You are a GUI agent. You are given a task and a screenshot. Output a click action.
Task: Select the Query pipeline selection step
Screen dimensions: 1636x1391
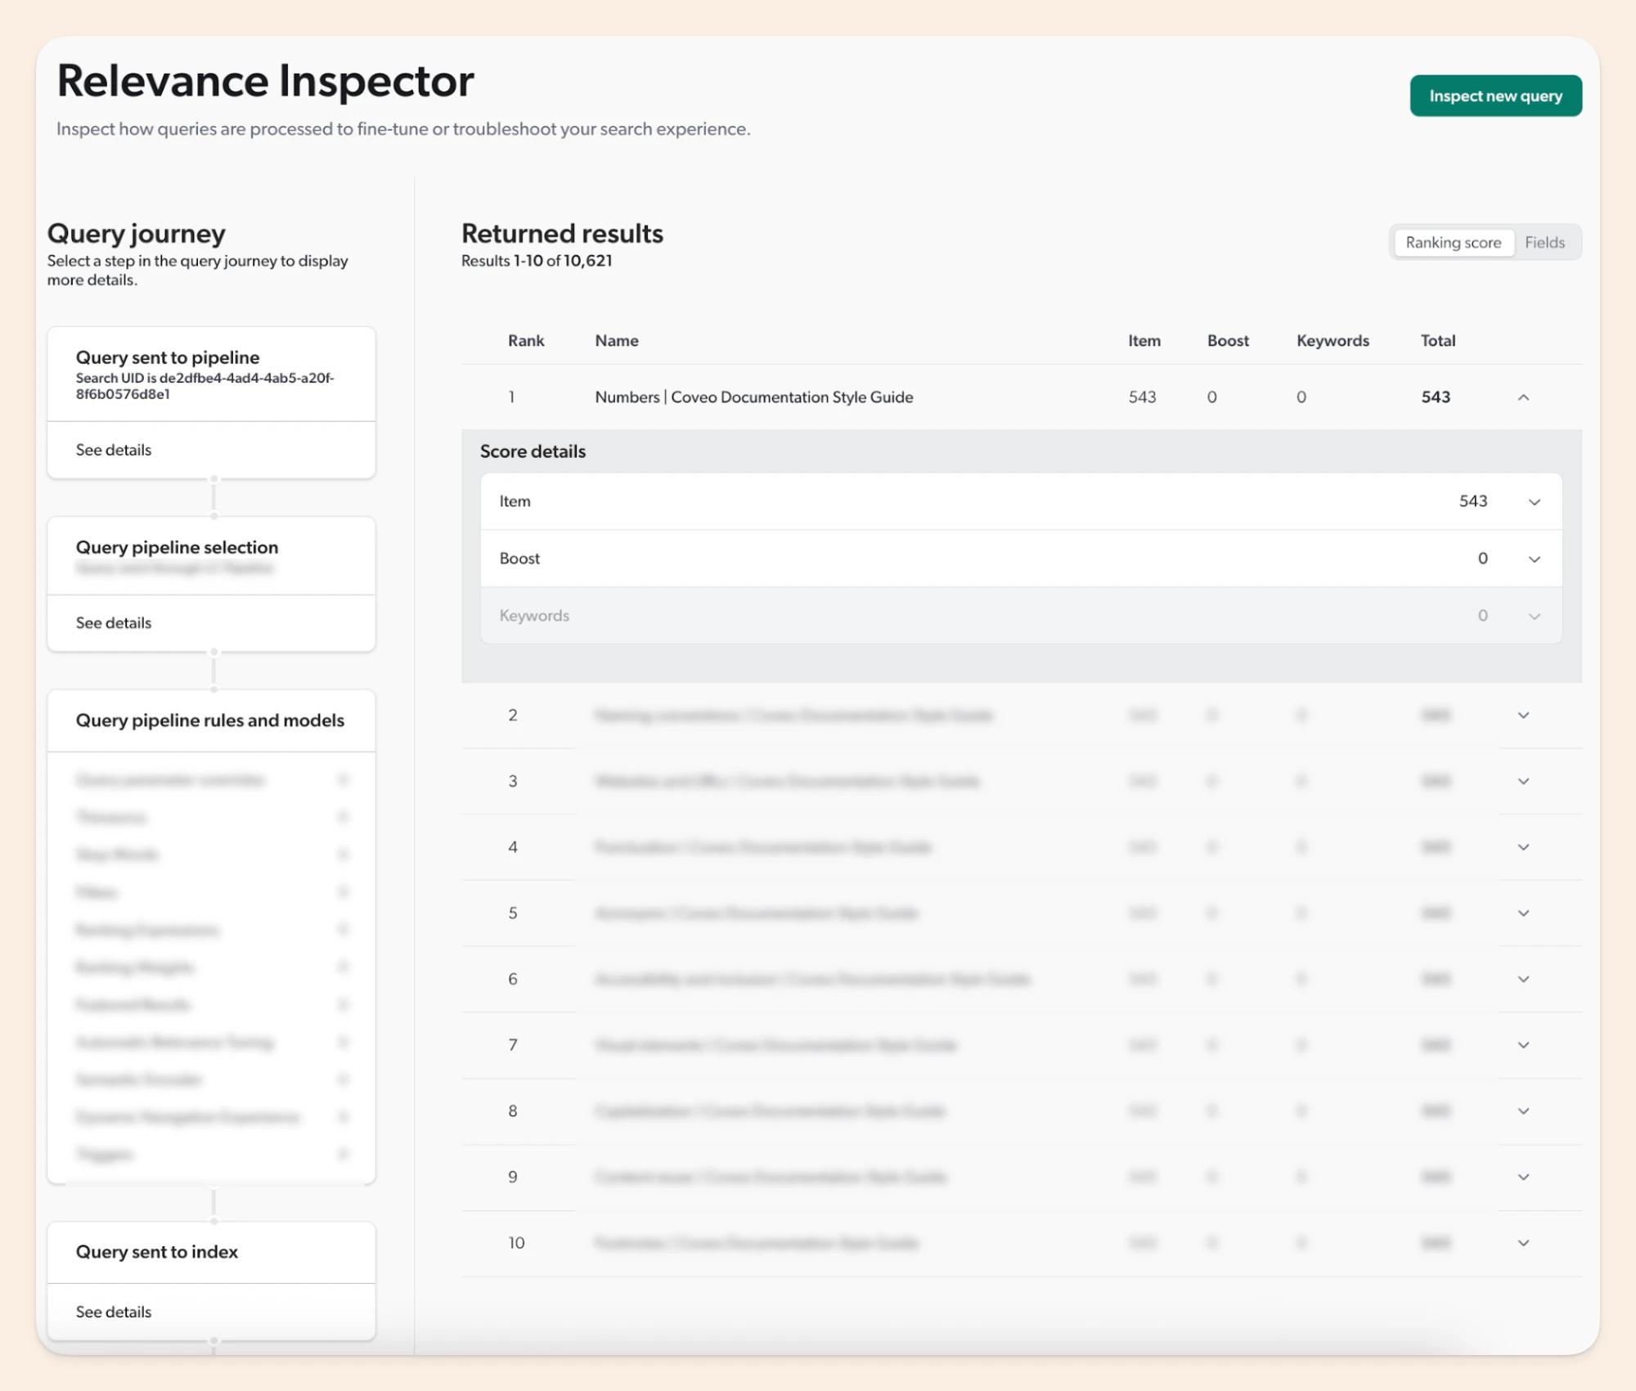(x=211, y=556)
